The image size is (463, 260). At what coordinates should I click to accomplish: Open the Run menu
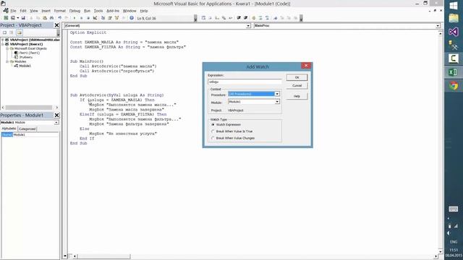click(87, 11)
